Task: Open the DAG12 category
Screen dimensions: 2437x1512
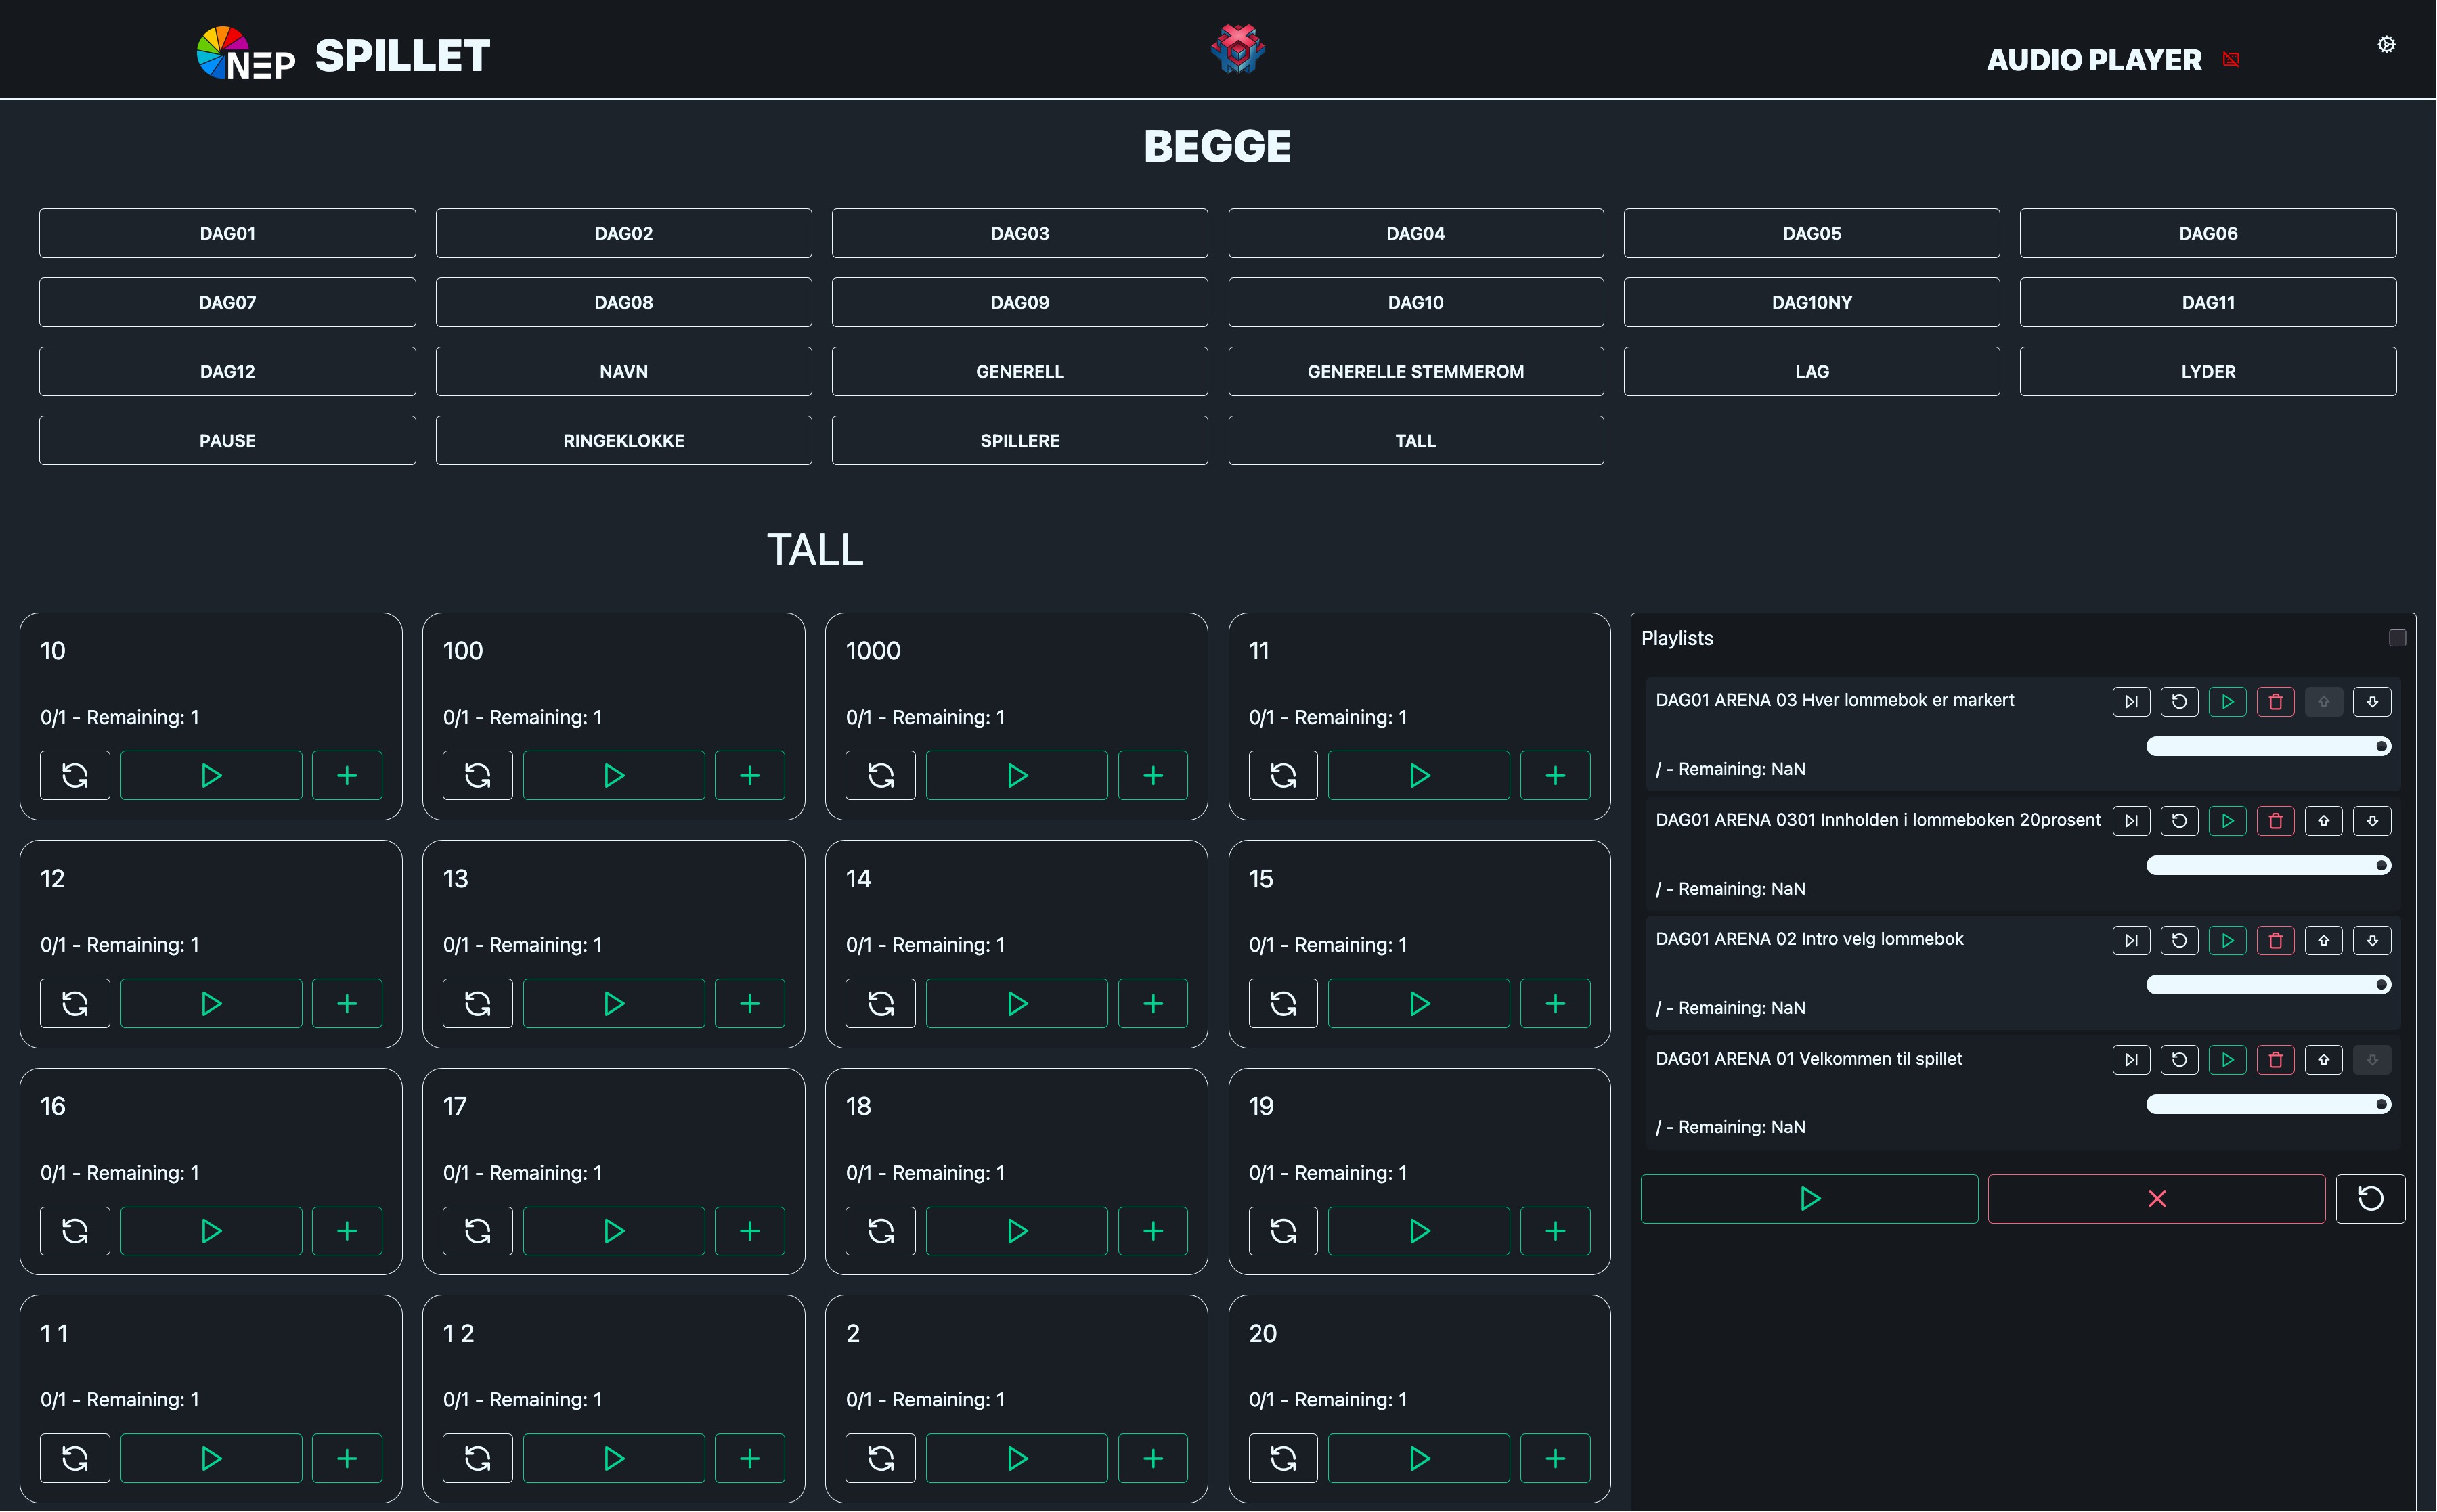Action: pyautogui.click(x=227, y=371)
